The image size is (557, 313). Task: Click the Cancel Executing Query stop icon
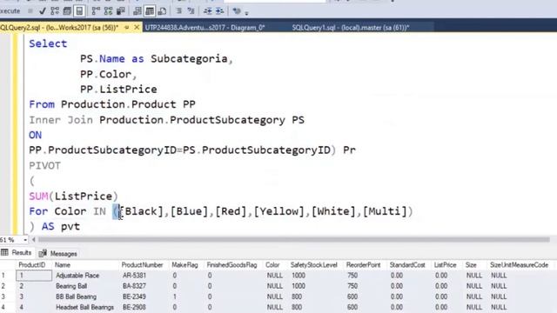point(30,11)
